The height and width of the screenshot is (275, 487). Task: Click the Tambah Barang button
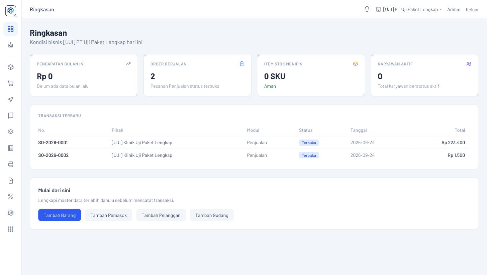pyautogui.click(x=60, y=215)
